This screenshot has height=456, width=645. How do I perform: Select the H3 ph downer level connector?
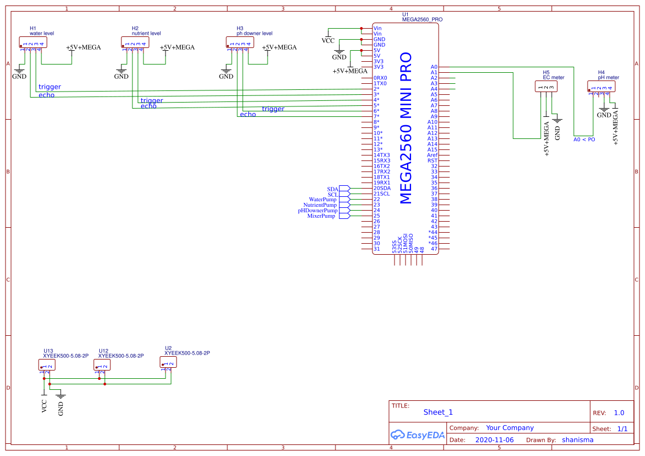coord(240,41)
